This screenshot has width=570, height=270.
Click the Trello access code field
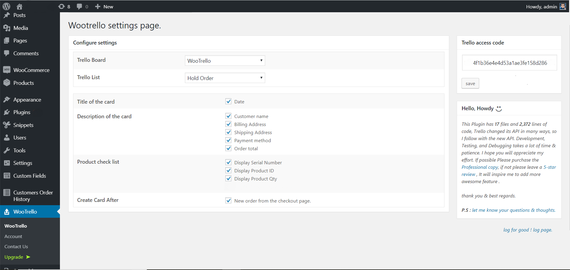(510, 63)
